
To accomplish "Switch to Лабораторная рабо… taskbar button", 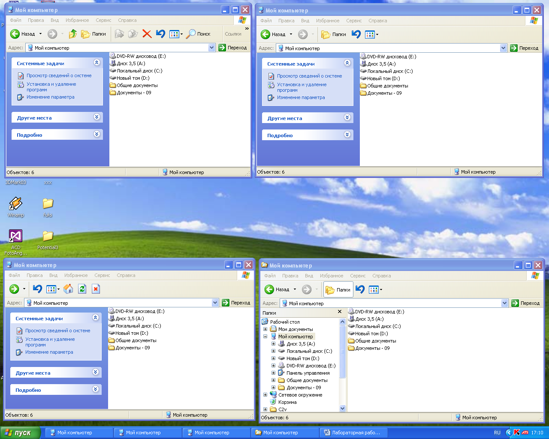I will click(354, 433).
